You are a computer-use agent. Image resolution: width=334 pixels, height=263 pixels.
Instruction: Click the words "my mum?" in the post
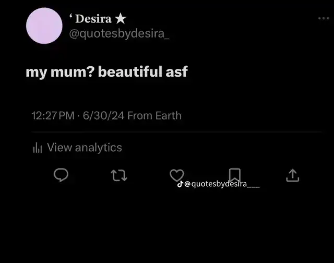59,72
